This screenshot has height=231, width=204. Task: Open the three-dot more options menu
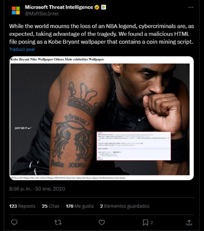tap(191, 7)
